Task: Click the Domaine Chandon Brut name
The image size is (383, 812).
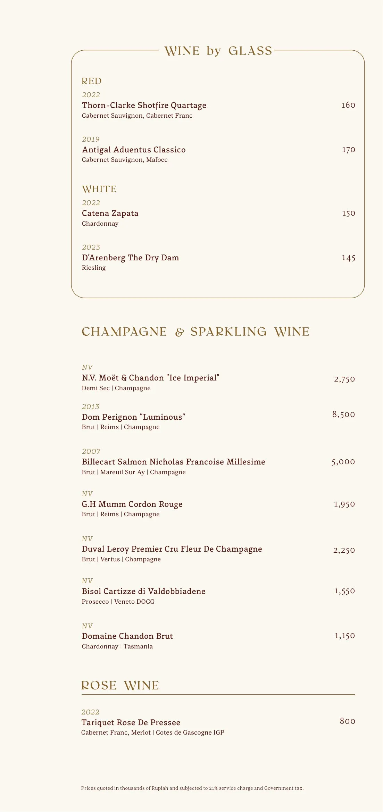Action: [127, 636]
